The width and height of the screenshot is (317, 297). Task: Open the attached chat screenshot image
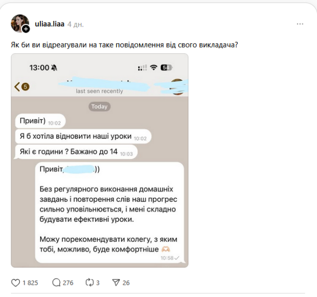100,161
